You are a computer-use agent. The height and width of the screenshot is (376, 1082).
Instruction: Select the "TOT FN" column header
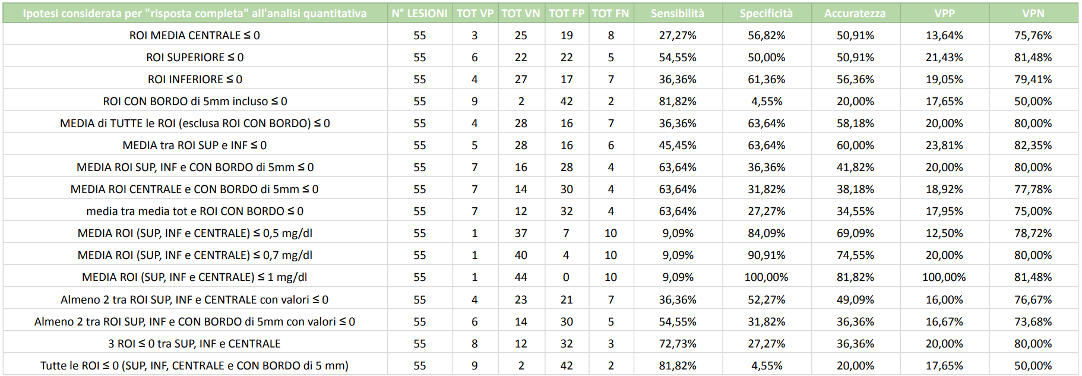[610, 13]
